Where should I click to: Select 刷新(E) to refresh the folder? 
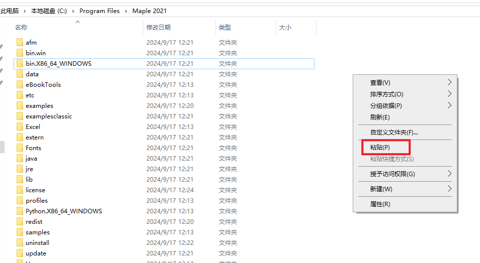pyautogui.click(x=405, y=117)
